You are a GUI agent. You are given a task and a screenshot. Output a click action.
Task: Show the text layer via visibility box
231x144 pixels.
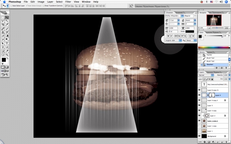(x=199, y=84)
